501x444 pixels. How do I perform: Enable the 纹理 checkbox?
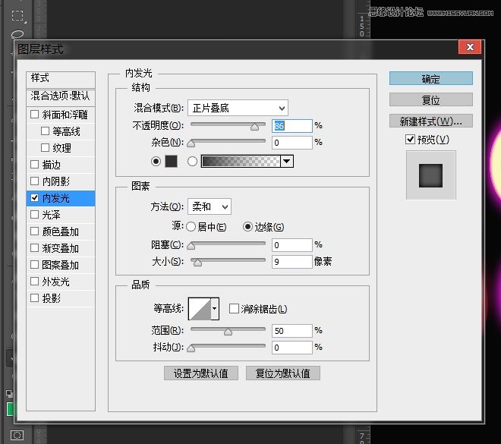pos(45,147)
